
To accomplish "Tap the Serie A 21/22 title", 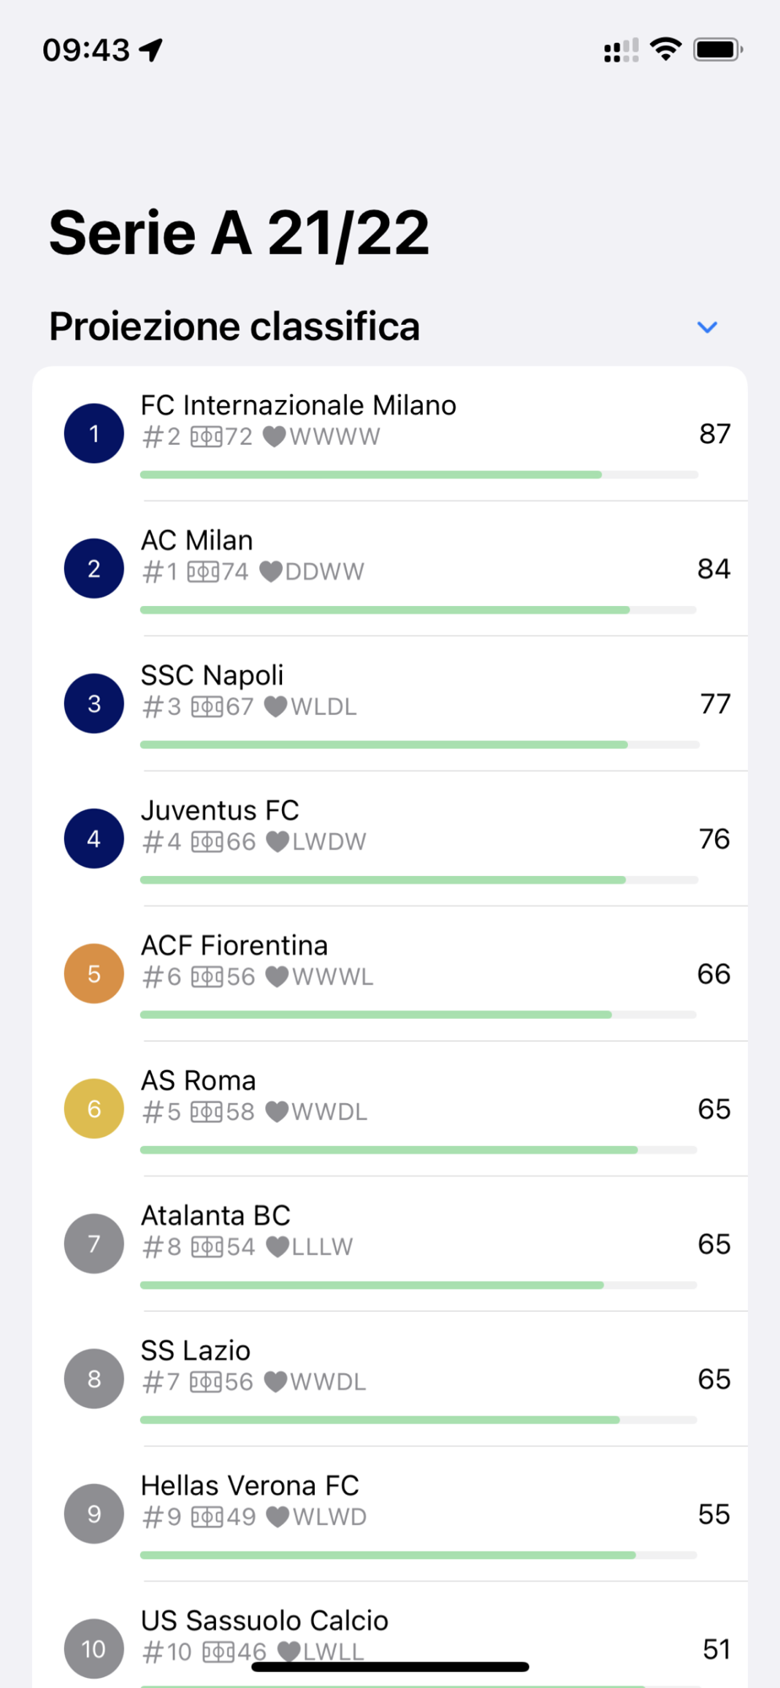I will pos(239,233).
